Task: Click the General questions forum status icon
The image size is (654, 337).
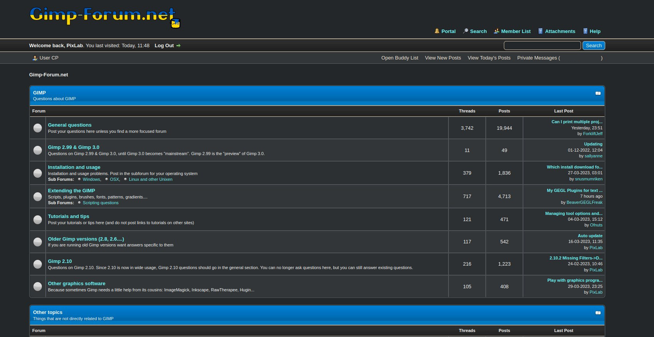Action: [x=38, y=128]
